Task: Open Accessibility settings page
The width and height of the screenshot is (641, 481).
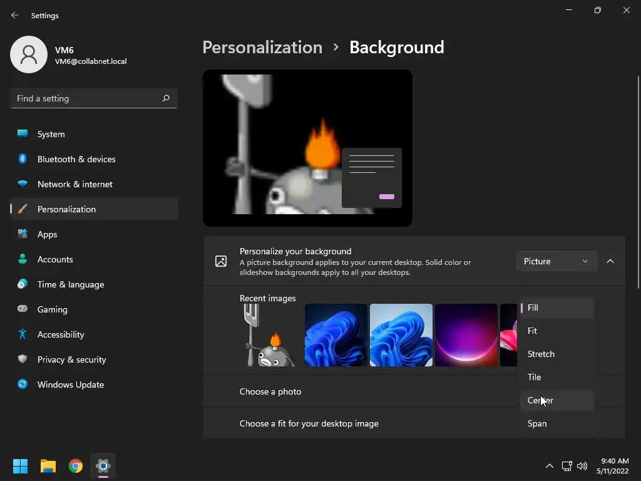Action: coord(94,334)
